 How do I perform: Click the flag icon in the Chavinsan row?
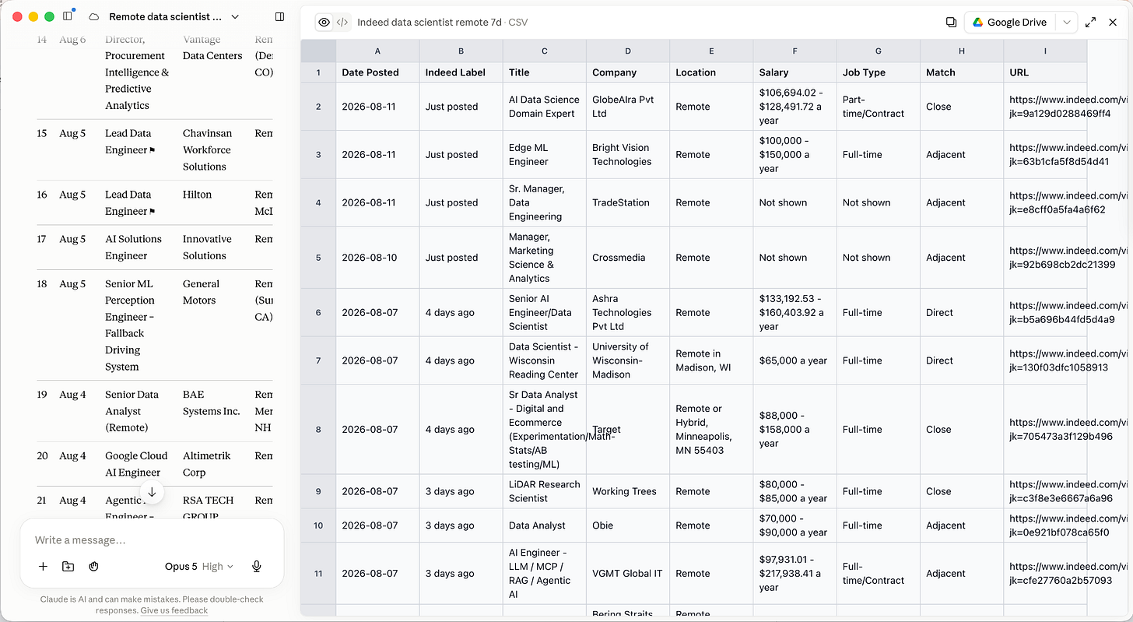[152, 150]
